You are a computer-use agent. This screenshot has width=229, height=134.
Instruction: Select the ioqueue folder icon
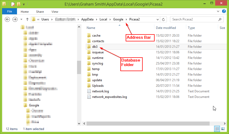89,52
